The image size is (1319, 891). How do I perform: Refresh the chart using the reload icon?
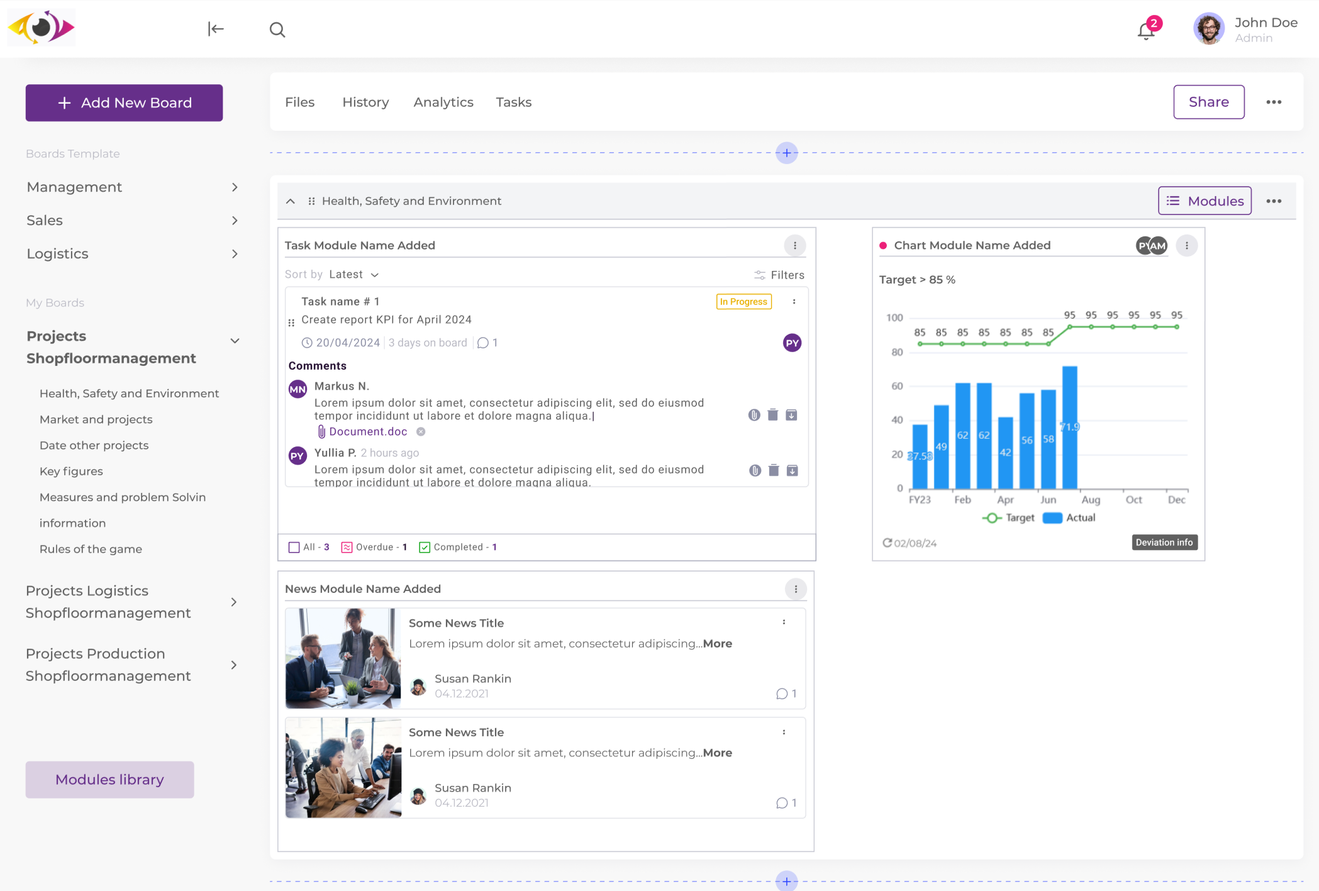pos(888,543)
